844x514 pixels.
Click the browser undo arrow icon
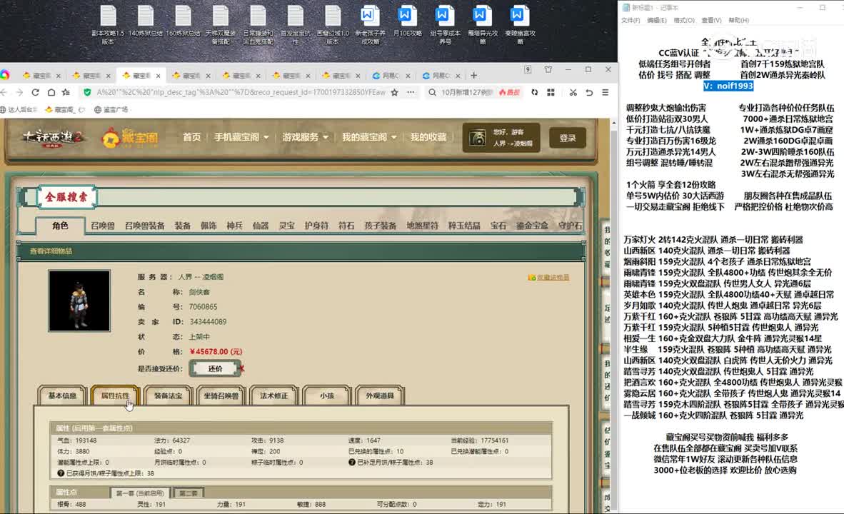(x=589, y=93)
